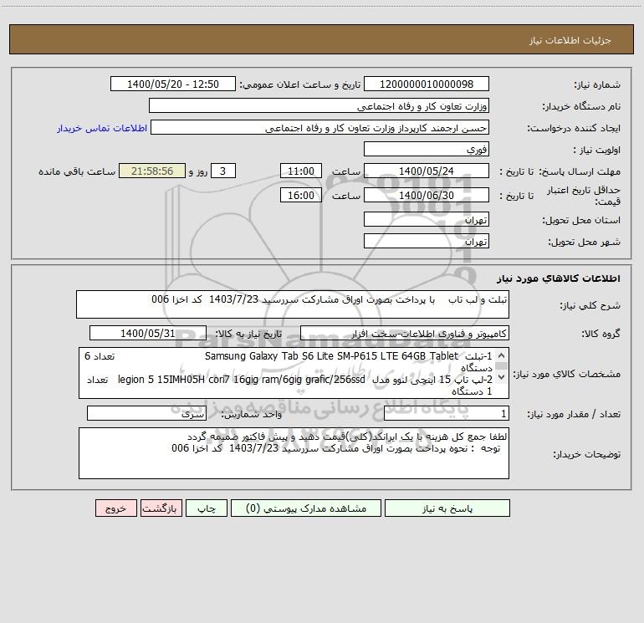Viewport: 644px width, 623px height.
Task: Click the خروج exit button
Action: 115,508
